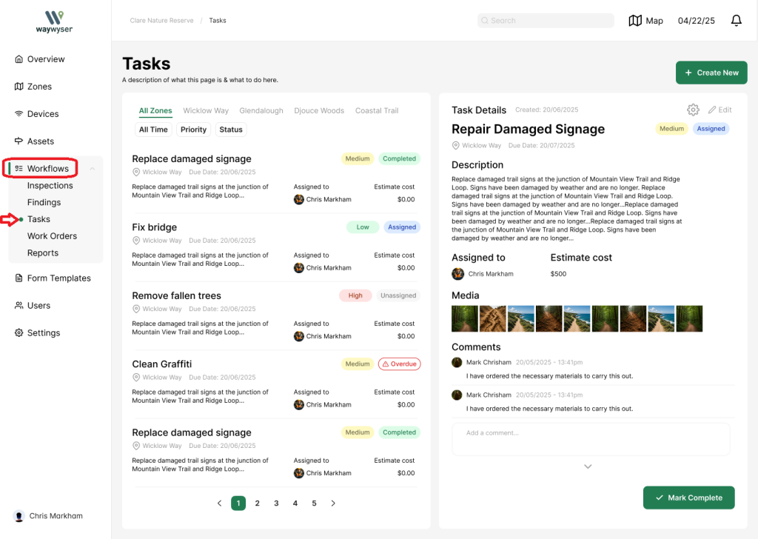The width and height of the screenshot is (758, 539).
Task: Click the Waywyser logo
Action: tap(54, 21)
